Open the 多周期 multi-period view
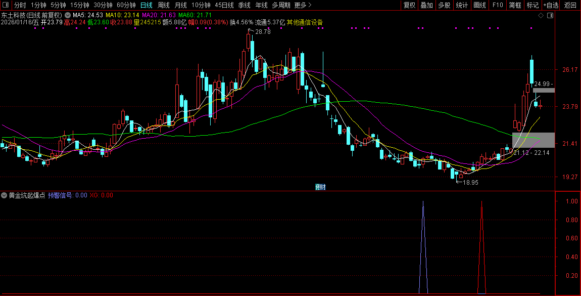This screenshot has width=581, height=296. coord(281,5)
